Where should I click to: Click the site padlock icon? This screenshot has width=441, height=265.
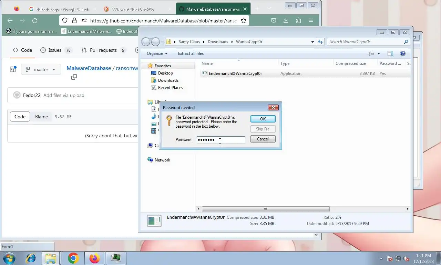pyautogui.click(x=74, y=21)
